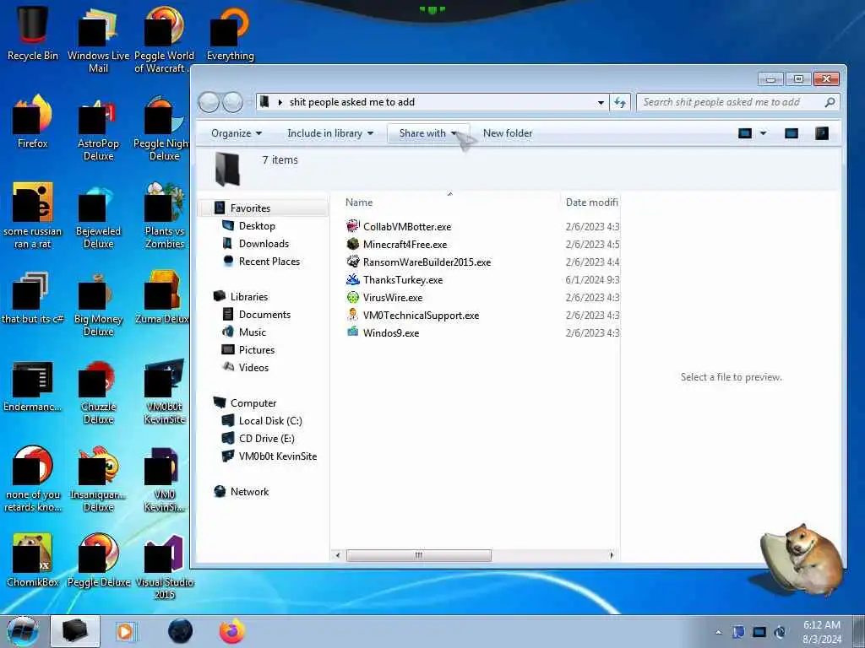Change view with the views icon
This screenshot has width=865, height=648.
[745, 132]
